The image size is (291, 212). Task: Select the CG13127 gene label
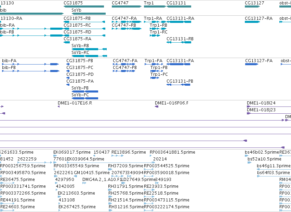(254, 3)
